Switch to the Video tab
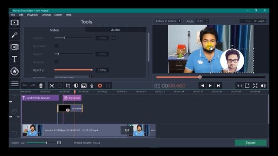The image size is (278, 156). 54,30
